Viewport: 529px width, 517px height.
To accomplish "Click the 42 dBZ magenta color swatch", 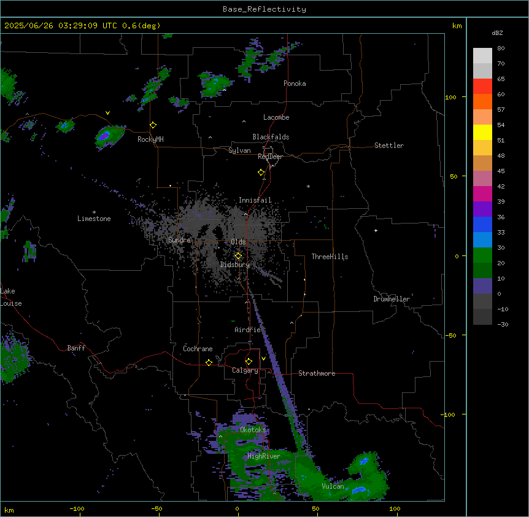I will (x=482, y=193).
